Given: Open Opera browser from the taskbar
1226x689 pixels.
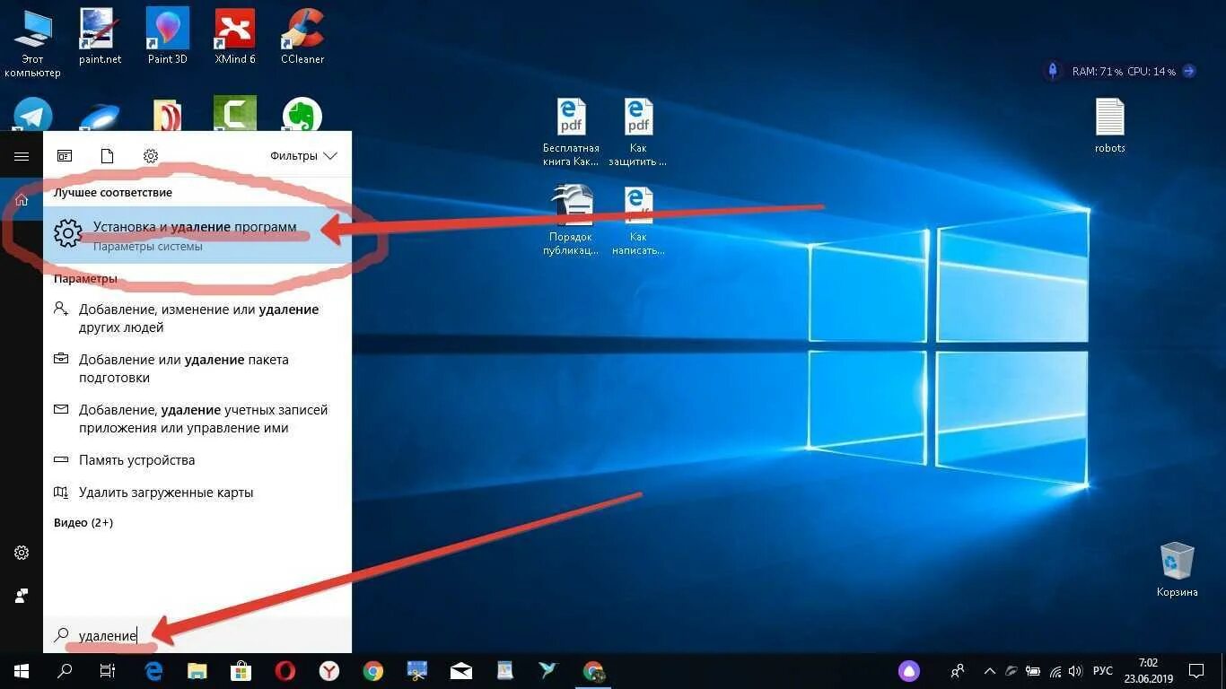Looking at the screenshot, I should coord(285,670).
